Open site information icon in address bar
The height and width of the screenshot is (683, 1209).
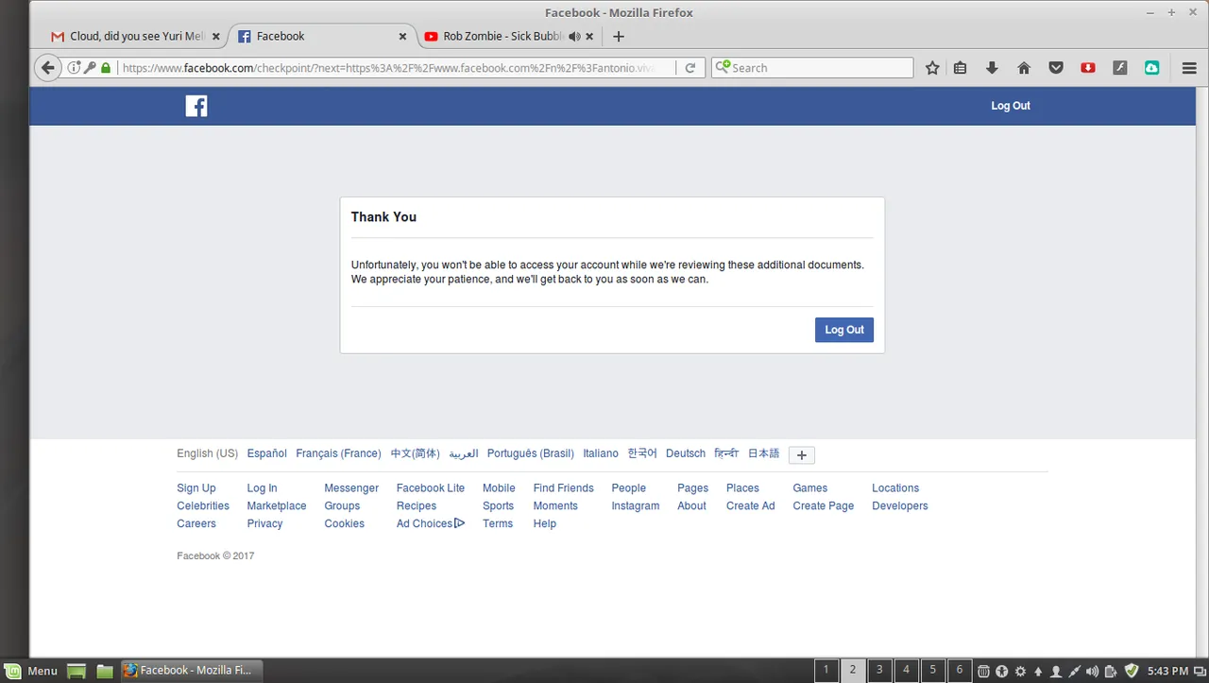tap(75, 68)
